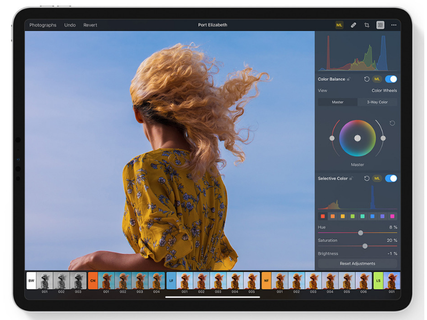Click the Saturation slider handle
The width and height of the screenshot is (427, 320).
365,246
